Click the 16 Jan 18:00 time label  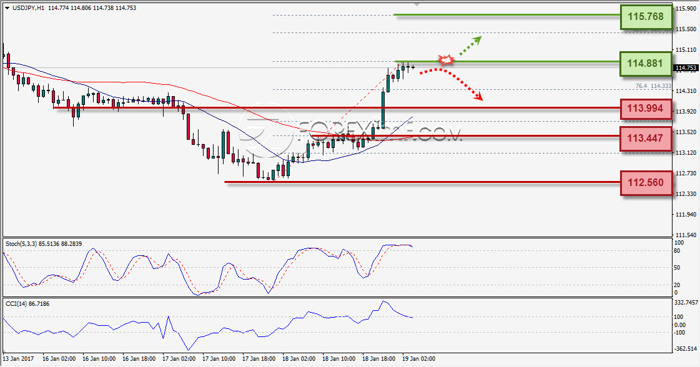[x=139, y=358]
